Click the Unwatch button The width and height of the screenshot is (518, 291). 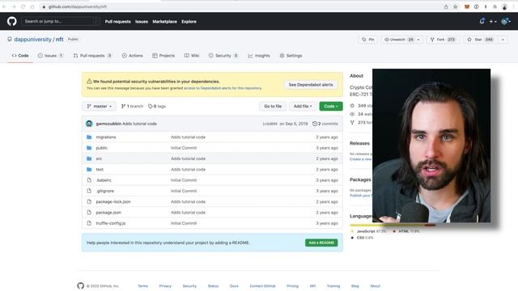pos(398,40)
